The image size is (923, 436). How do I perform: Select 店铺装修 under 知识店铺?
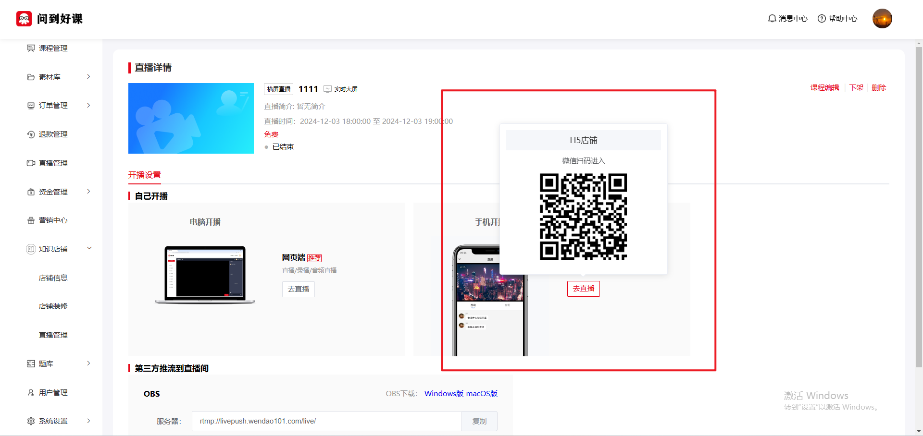(53, 306)
